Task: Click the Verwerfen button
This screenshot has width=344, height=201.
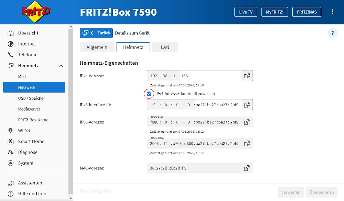Action: click(x=291, y=192)
